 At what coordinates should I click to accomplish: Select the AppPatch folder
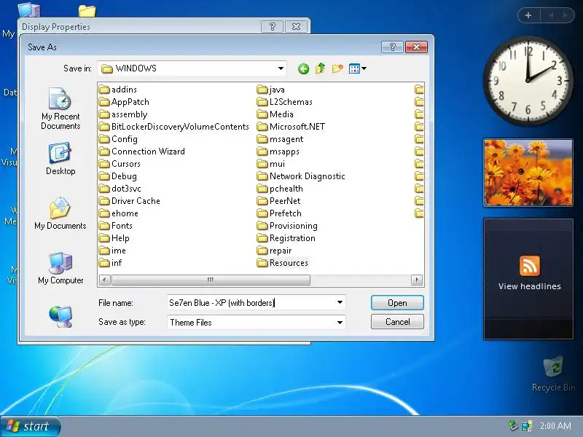[x=124, y=102]
